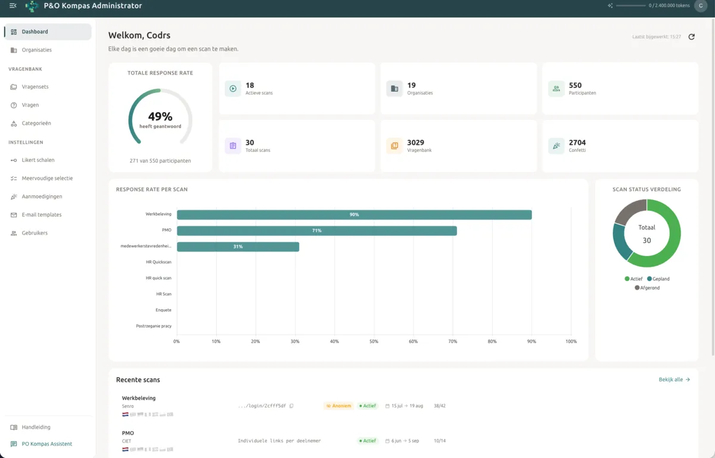Open Organisaties in the sidebar
The width and height of the screenshot is (715, 458).
click(48, 50)
